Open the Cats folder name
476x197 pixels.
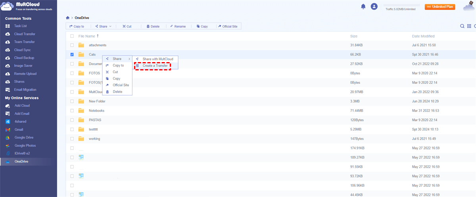[x=92, y=55]
